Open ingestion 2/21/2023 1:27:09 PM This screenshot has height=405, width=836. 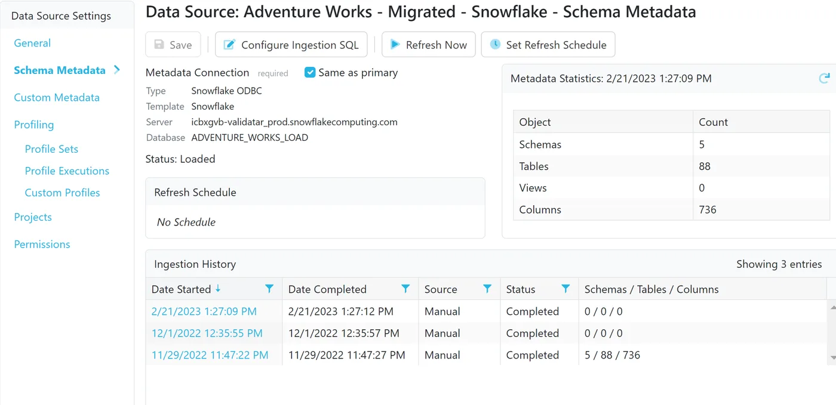[204, 311]
